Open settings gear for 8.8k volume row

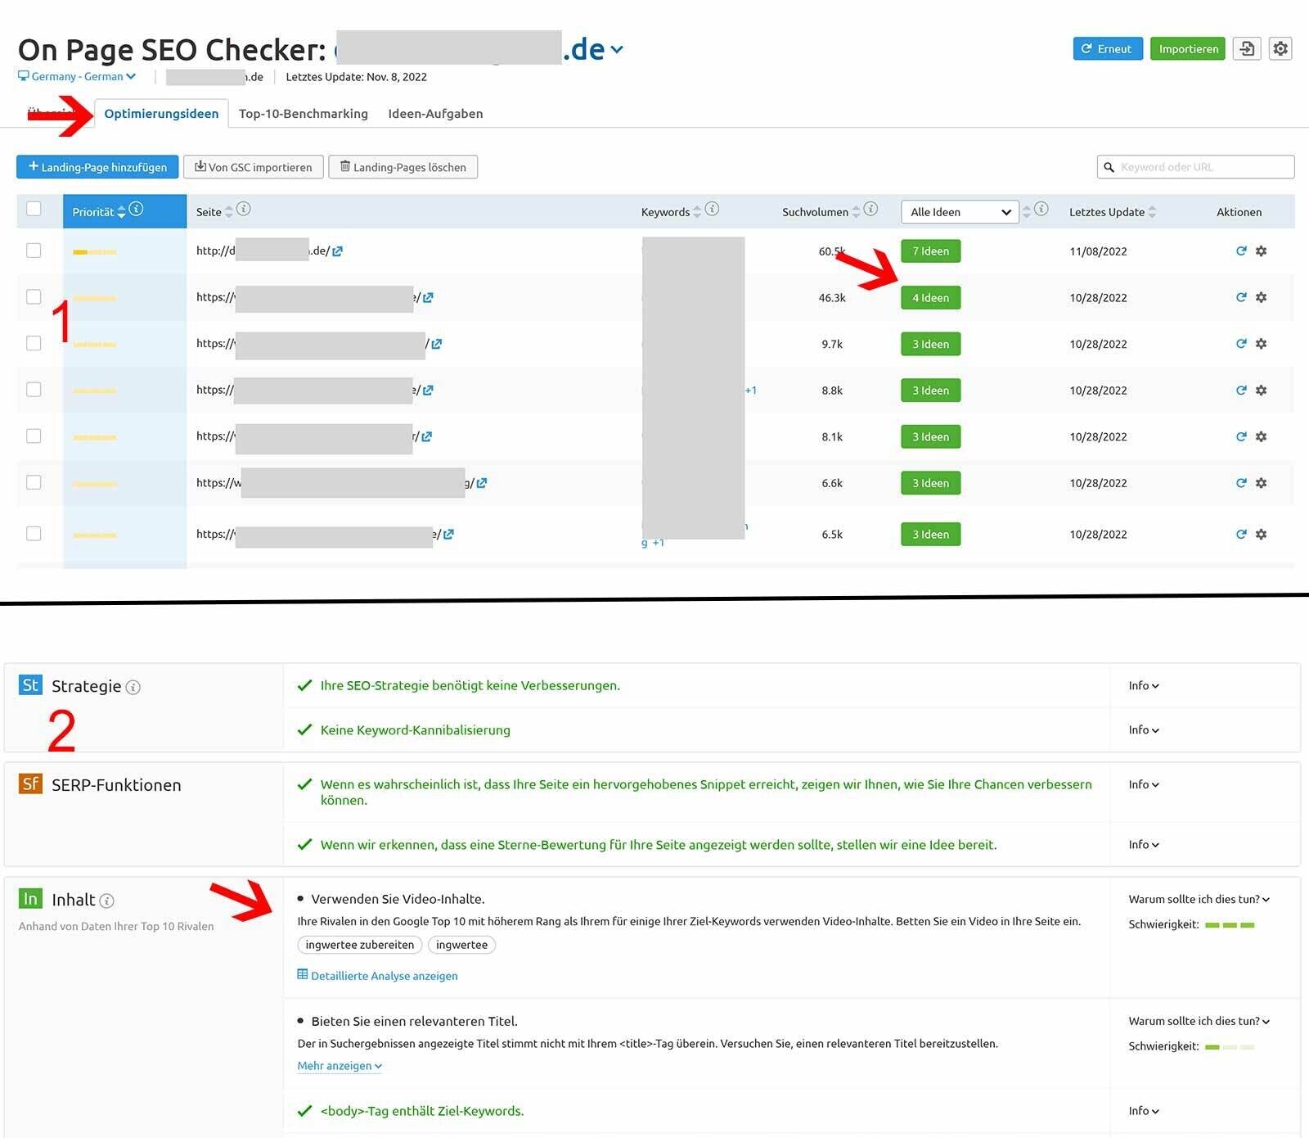[1261, 391]
